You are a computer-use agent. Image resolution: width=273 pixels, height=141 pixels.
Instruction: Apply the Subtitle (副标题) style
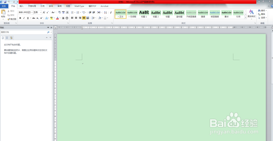click(x=179, y=14)
